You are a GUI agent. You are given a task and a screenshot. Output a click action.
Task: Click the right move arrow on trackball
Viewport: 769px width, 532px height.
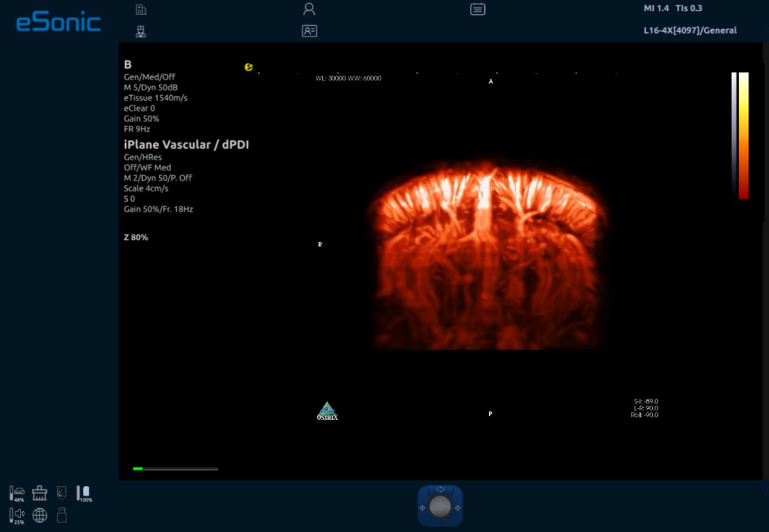click(457, 508)
